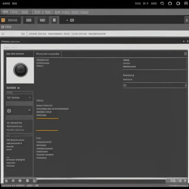This screenshot has height=189, width=189.
Task: Expand the arrow at the right of the panel header
Action: tap(184, 41)
